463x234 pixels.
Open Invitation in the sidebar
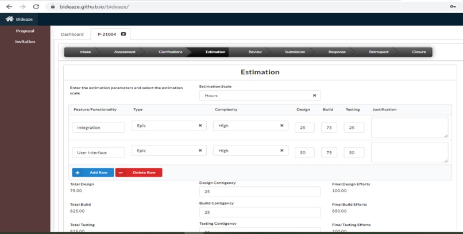pos(25,41)
